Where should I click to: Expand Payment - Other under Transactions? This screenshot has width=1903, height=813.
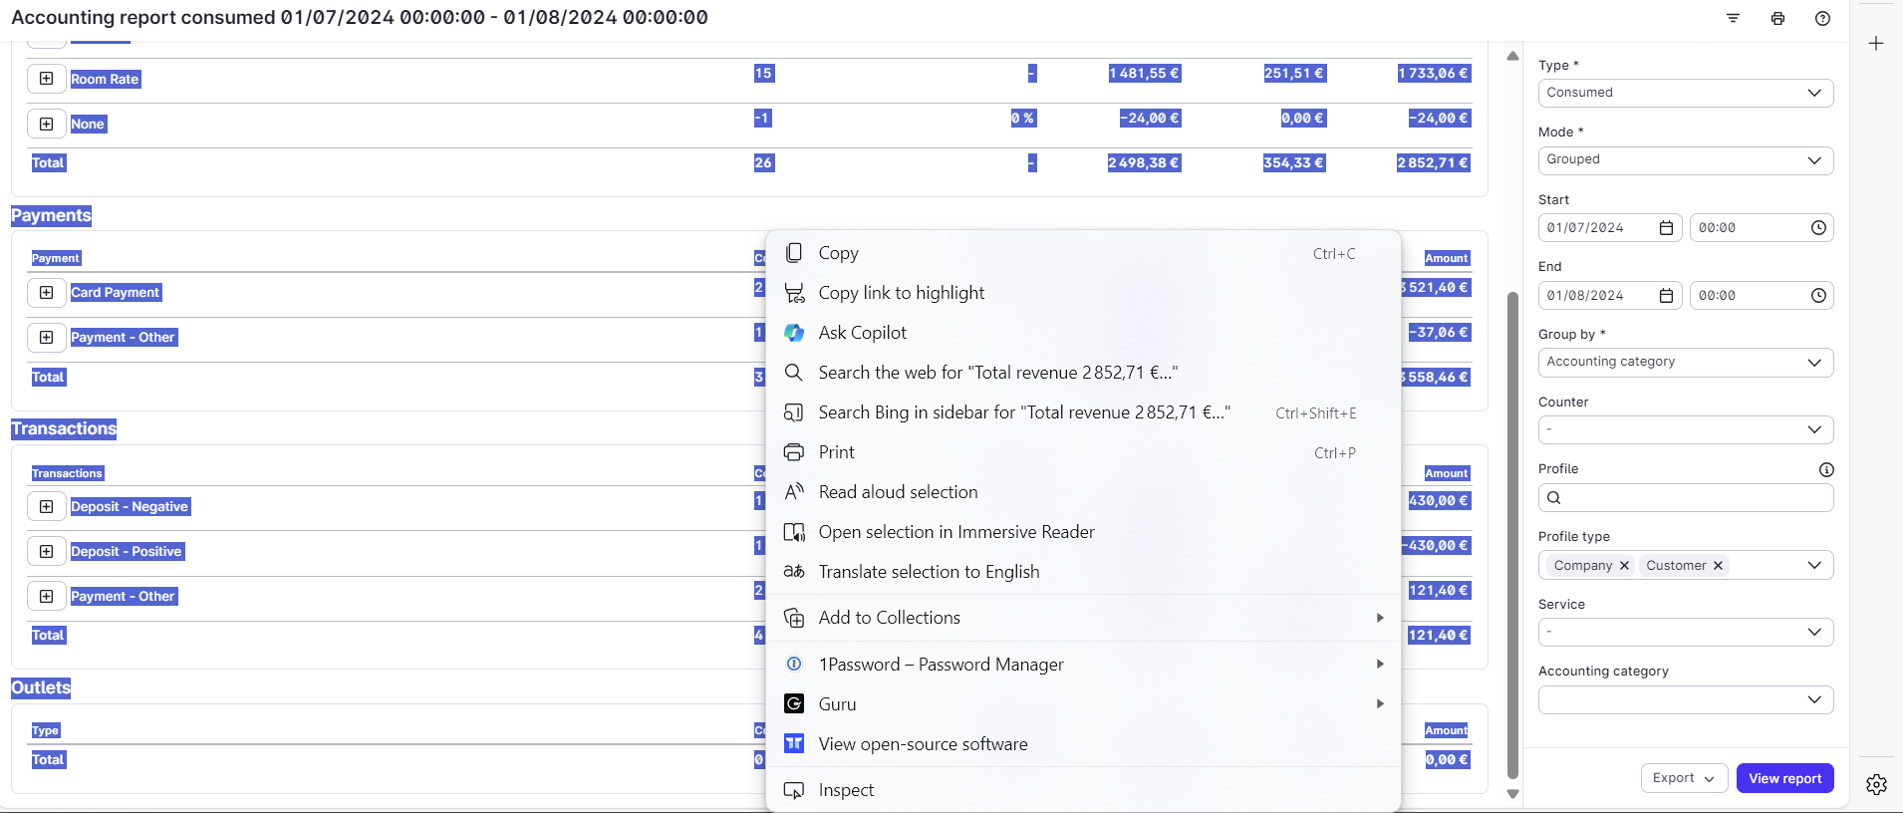[x=46, y=596]
